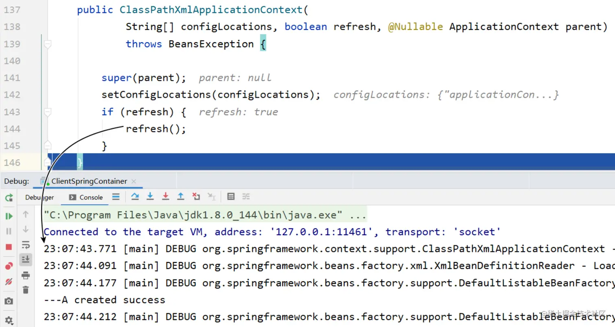Pause the program in the debug sidebar

click(9, 231)
